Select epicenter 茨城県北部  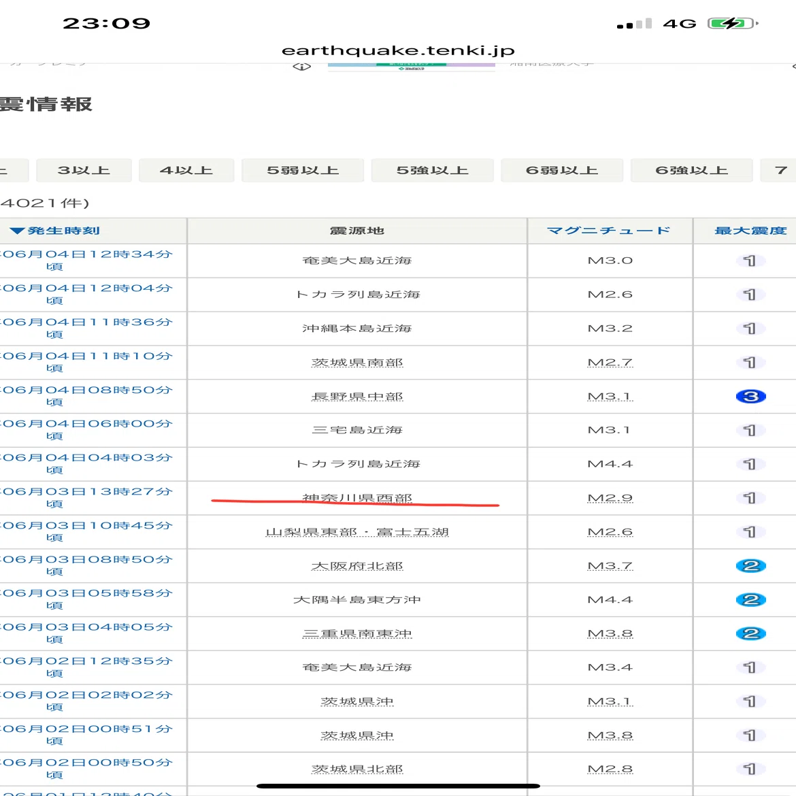pos(357,769)
